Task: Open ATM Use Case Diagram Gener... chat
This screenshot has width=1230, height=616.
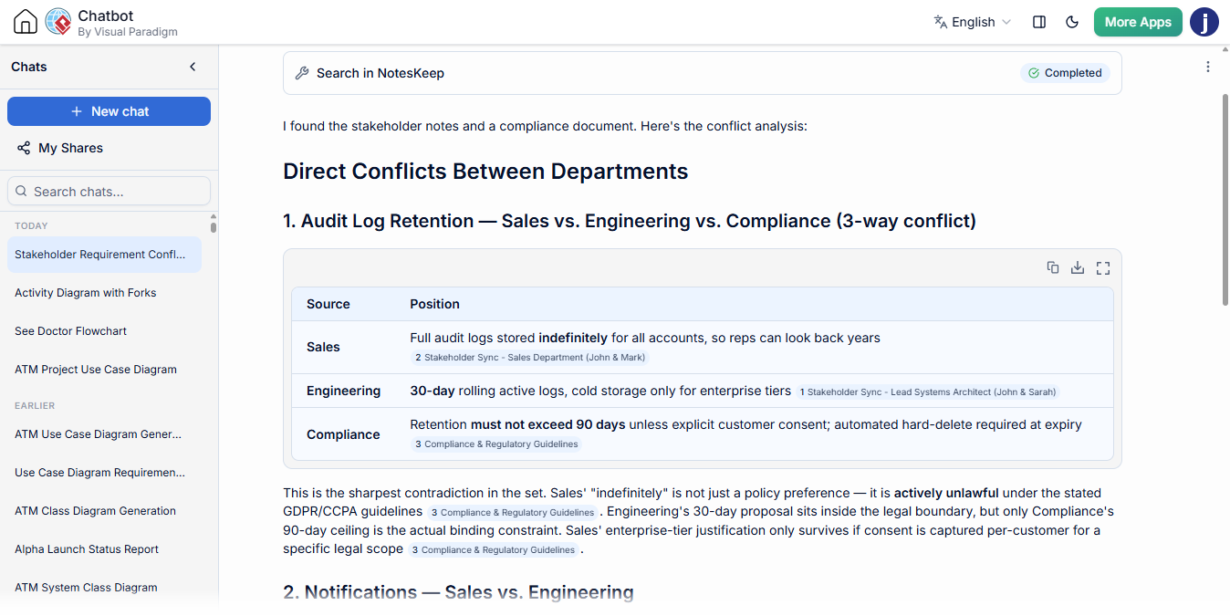Action: click(104, 434)
